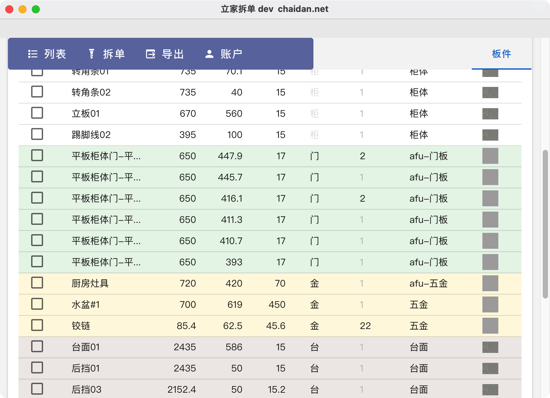550x398 pixels.
Task: Click the name 立板01
Action: point(85,113)
